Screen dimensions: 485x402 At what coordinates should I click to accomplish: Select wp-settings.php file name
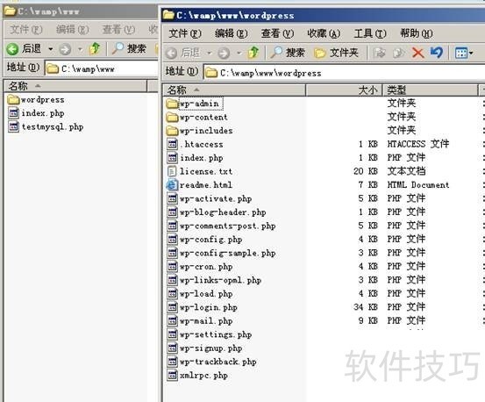pos(216,334)
